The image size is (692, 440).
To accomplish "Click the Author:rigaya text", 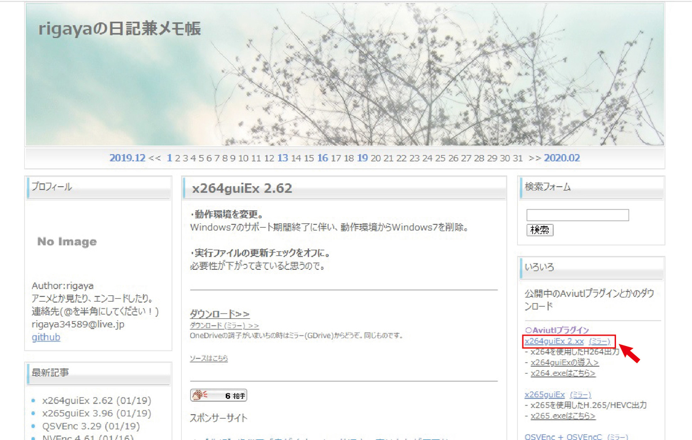I will pyautogui.click(x=63, y=286).
